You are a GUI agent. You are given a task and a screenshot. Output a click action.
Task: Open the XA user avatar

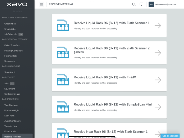point(151,4)
